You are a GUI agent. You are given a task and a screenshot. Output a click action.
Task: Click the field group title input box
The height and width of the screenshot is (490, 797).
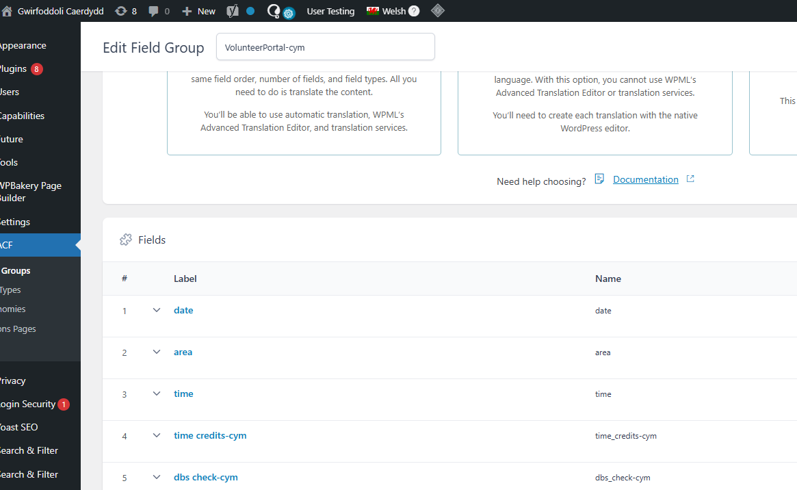click(326, 47)
